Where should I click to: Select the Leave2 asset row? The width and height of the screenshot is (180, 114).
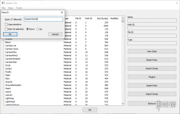[x=63, y=95]
